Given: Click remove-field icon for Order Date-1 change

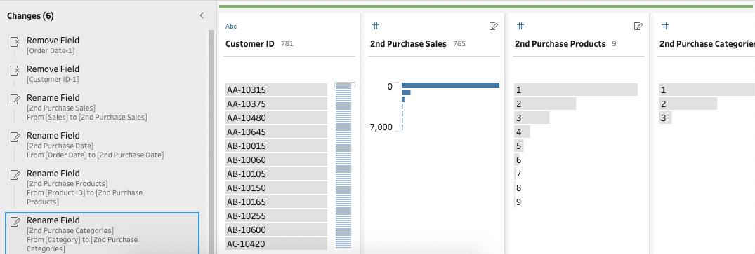Looking at the screenshot, I should click(15, 43).
